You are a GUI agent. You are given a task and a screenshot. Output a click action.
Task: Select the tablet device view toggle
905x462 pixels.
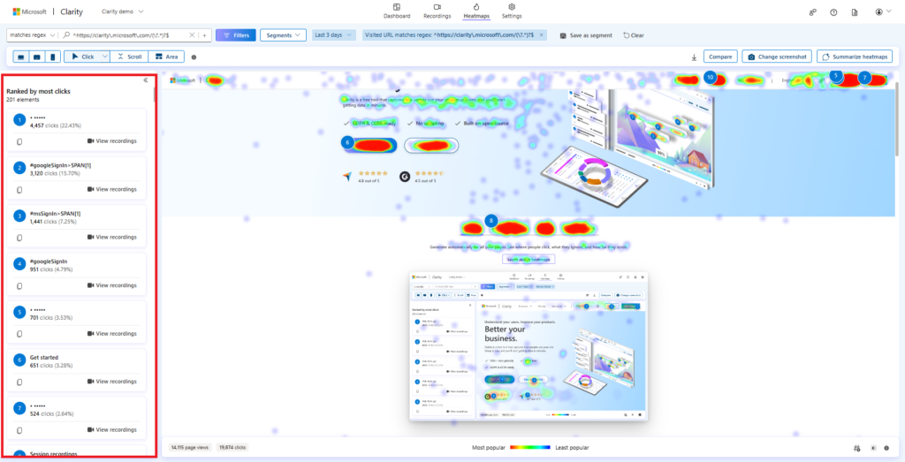coord(38,57)
